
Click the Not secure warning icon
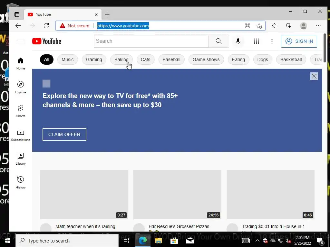[x=63, y=26]
